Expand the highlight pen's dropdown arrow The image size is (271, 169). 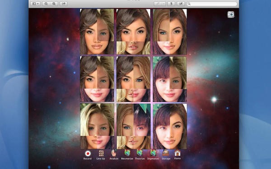tap(164, 4)
